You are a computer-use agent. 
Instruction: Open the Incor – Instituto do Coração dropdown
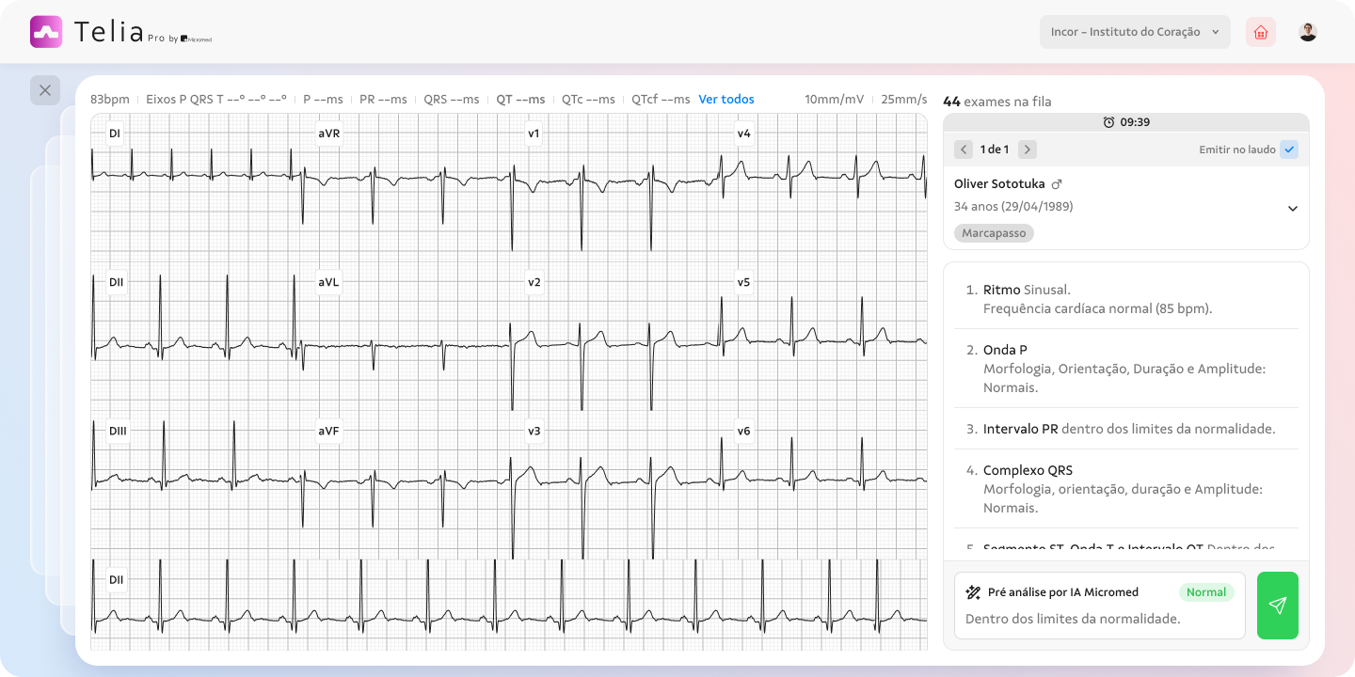(1135, 32)
